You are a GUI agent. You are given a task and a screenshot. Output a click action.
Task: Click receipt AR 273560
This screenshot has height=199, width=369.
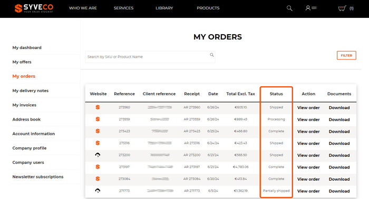192,107
